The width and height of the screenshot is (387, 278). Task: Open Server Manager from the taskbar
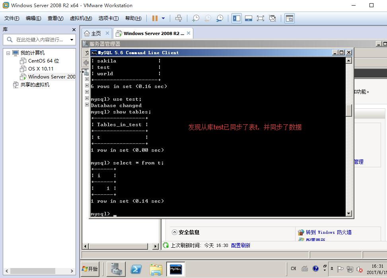pyautogui.click(x=116, y=269)
